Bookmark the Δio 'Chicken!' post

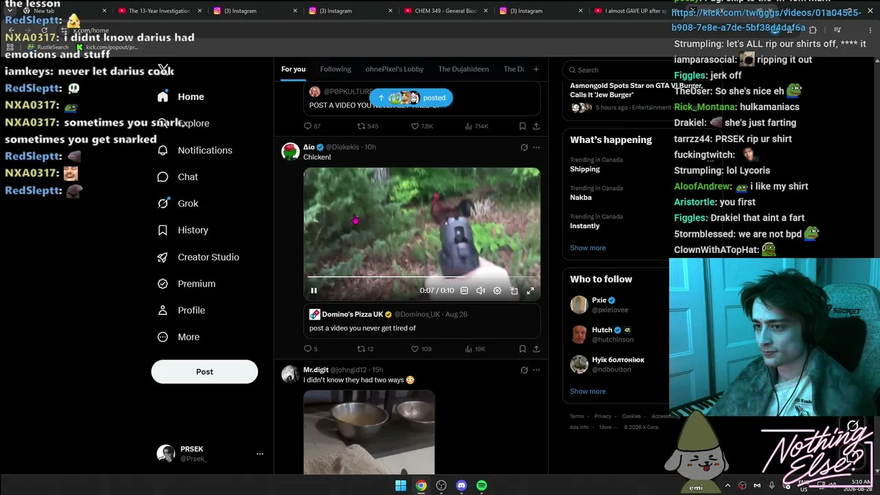tap(522, 349)
